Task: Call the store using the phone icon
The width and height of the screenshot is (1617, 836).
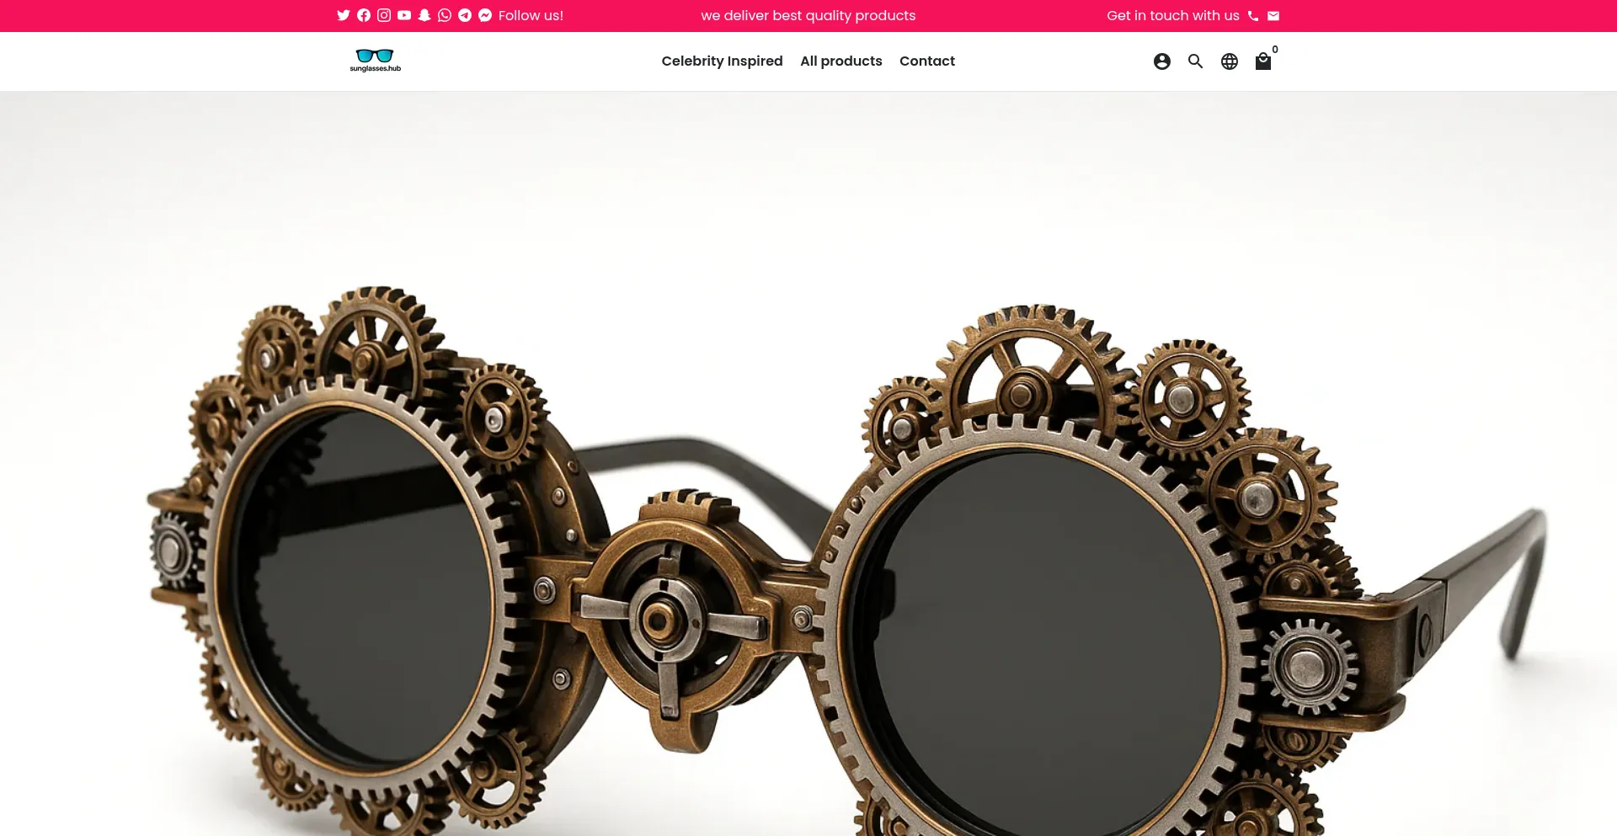Action: pyautogui.click(x=1253, y=15)
